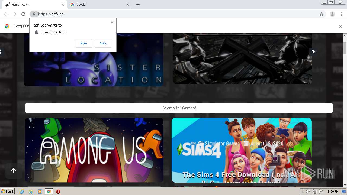Allow notifications from agfy.co
Image resolution: width=347 pixels, height=195 pixels.
tap(83, 43)
